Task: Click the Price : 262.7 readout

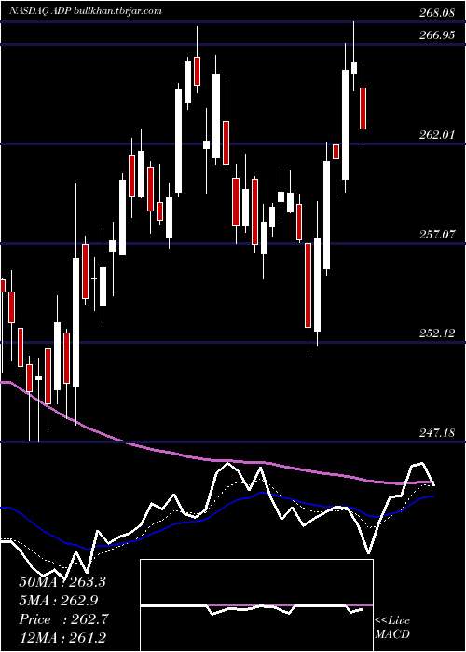Action: [63, 619]
